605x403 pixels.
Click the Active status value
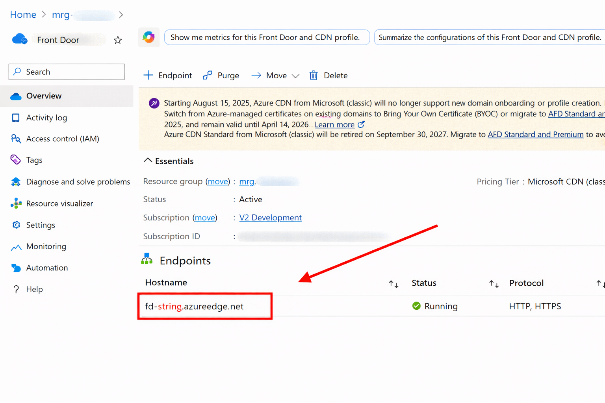[251, 200]
